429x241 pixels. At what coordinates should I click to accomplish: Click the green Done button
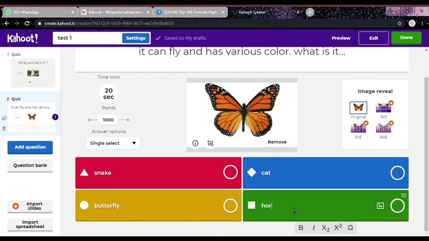(406, 38)
